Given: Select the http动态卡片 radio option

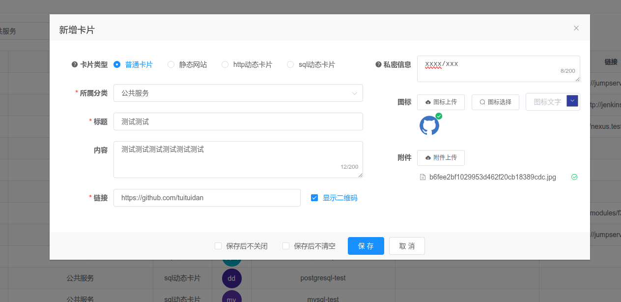Looking at the screenshot, I should (x=225, y=64).
